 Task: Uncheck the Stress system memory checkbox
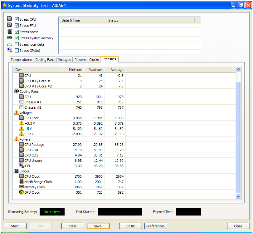pos(17,38)
